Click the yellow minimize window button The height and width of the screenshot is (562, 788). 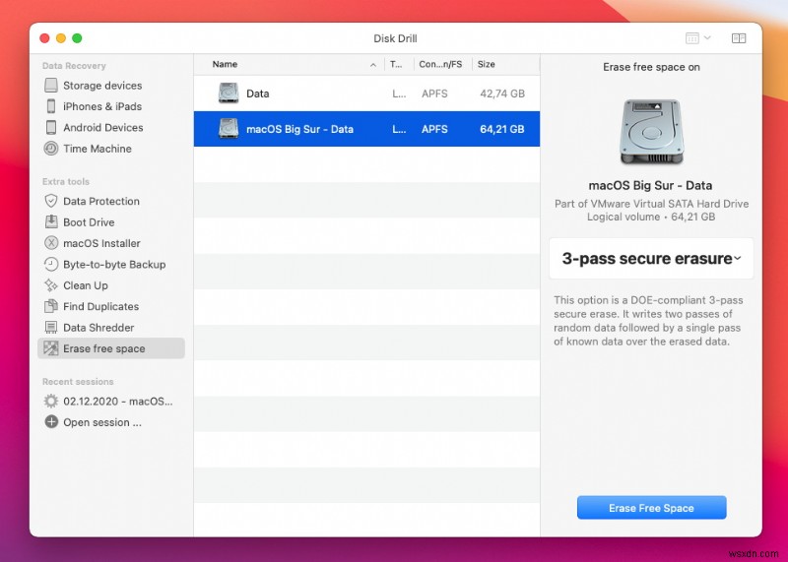pos(61,38)
